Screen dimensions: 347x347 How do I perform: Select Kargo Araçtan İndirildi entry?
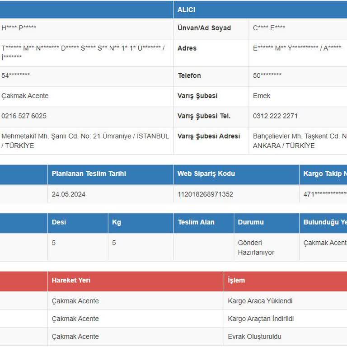click(261, 319)
